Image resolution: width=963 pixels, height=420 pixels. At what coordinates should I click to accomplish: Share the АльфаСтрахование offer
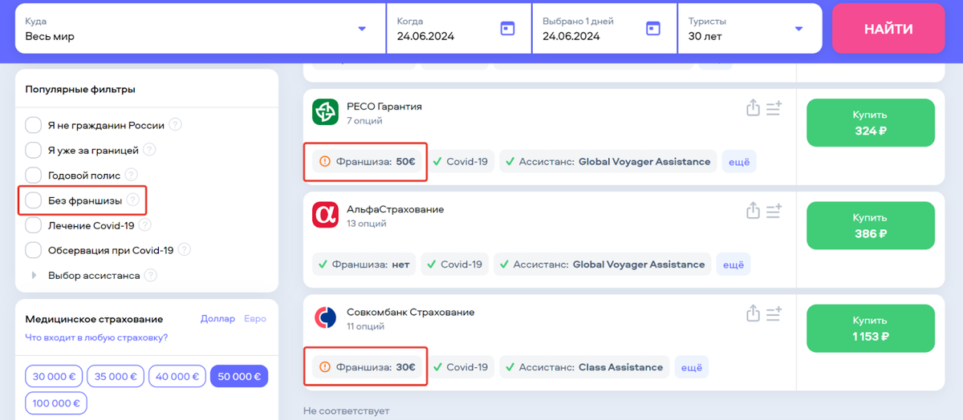753,210
